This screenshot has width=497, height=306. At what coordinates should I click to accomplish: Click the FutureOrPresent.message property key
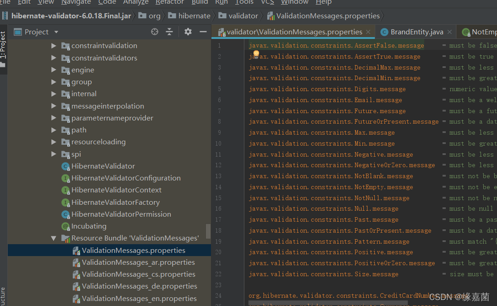pos(344,121)
